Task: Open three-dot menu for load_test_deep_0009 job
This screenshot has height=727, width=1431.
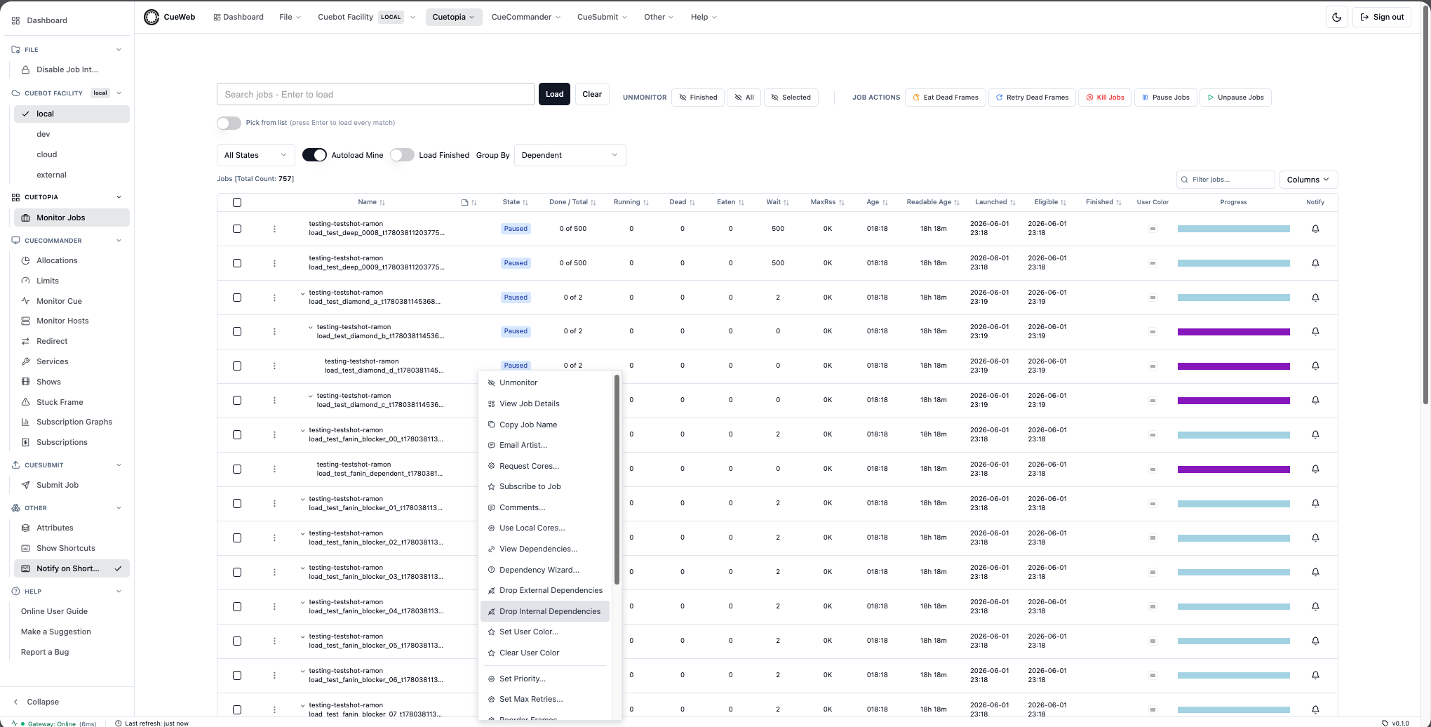Action: [274, 263]
